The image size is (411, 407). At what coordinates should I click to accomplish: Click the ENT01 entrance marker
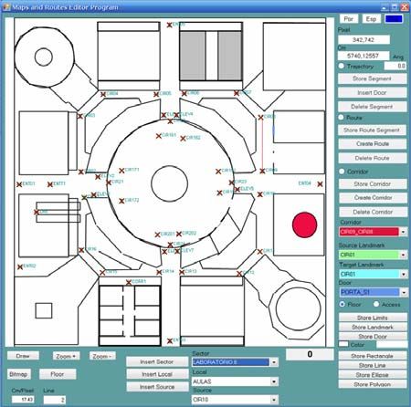(19, 184)
